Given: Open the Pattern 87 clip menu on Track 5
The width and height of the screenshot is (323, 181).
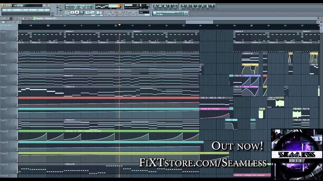Looking at the screenshot, I should pos(63,76).
